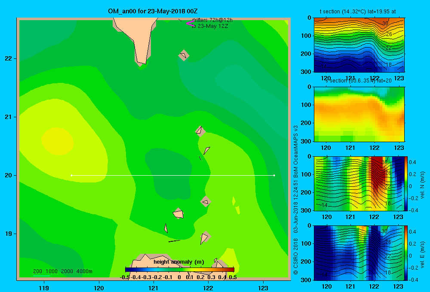
Task: Click the vertical "BoM OceanMAPS v3" credit text
Action: [296, 149]
